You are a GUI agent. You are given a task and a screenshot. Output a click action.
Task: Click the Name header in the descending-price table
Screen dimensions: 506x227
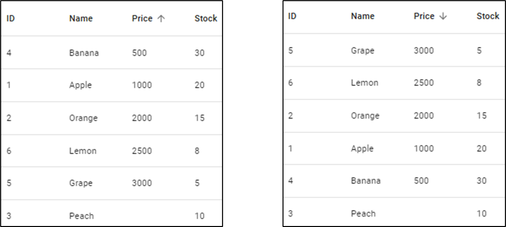click(363, 16)
